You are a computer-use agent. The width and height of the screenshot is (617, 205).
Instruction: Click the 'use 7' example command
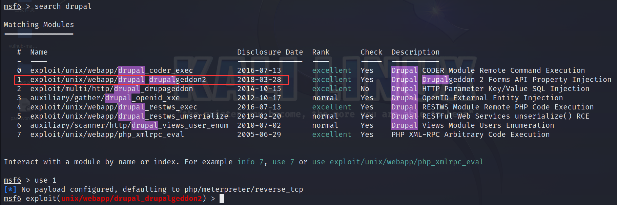pos(283,162)
